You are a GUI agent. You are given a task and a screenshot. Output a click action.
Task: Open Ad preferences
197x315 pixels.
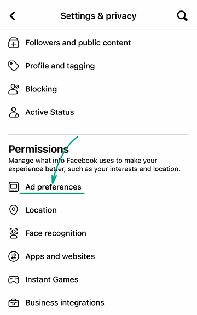click(x=99, y=187)
